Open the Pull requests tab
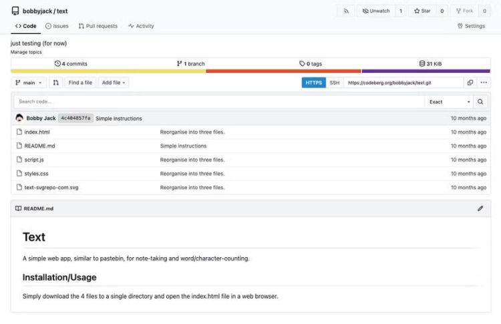The width and height of the screenshot is (501, 324). pyautogui.click(x=98, y=26)
